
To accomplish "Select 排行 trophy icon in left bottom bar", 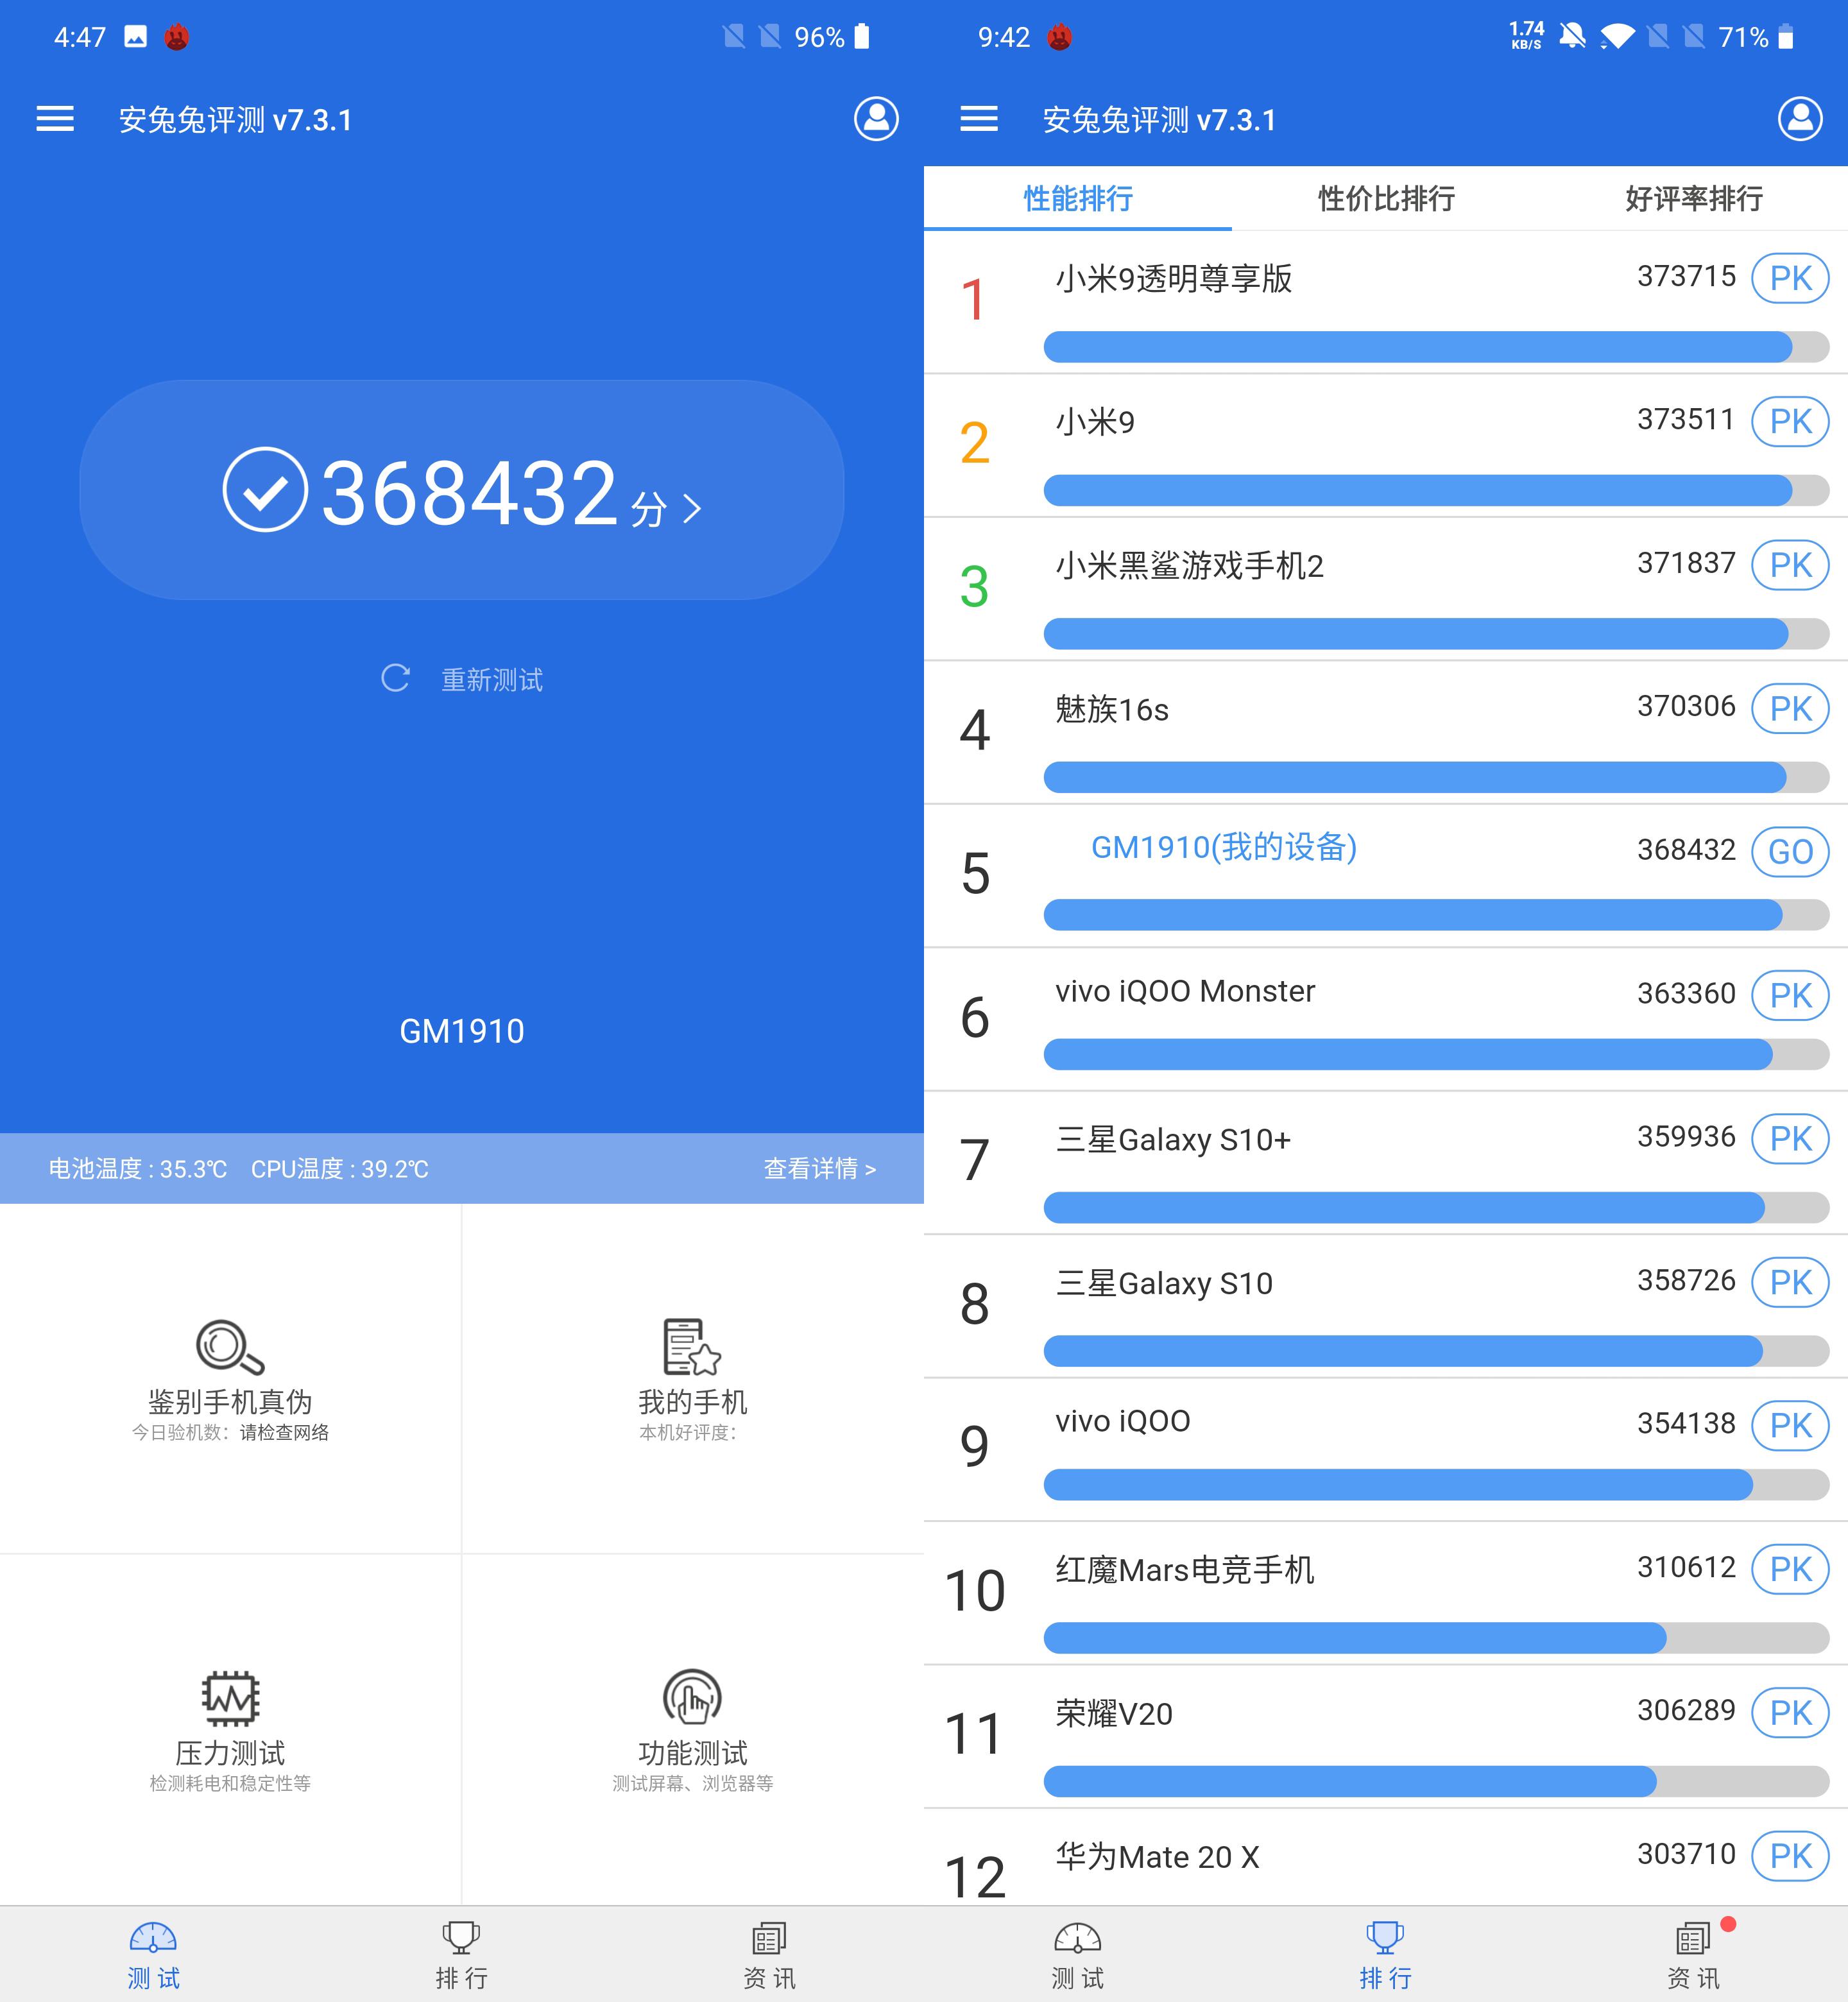I will [461, 1938].
